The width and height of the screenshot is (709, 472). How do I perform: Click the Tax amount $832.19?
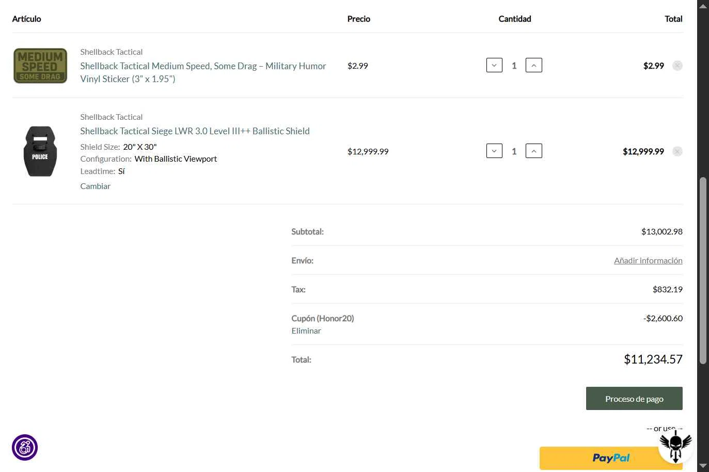(667, 289)
